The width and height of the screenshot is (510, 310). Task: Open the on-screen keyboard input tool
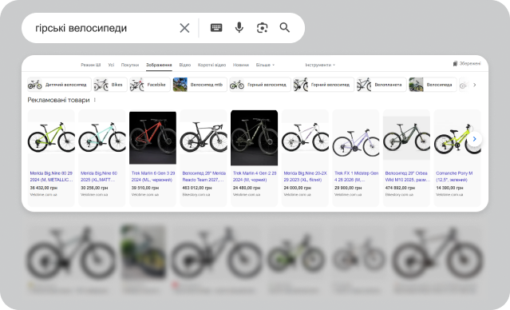pos(216,28)
